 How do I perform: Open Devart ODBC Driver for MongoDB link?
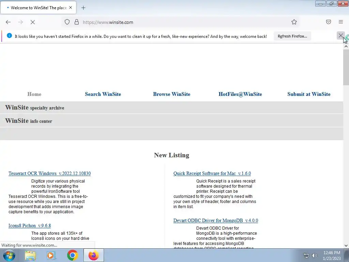[x=216, y=220]
